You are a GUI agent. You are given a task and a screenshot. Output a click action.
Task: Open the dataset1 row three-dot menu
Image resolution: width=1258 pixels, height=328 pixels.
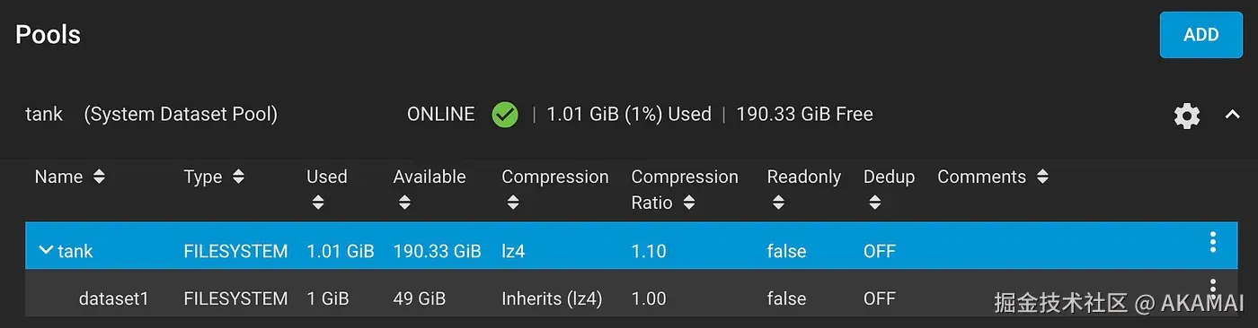[x=1213, y=289]
